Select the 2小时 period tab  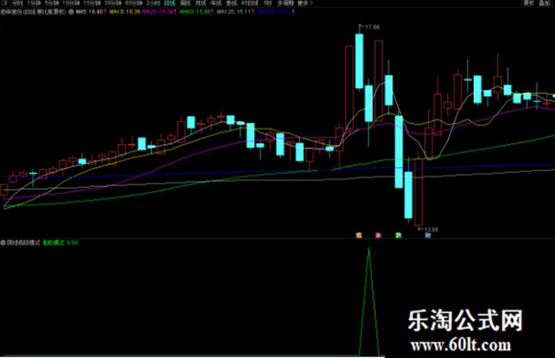[153, 3]
